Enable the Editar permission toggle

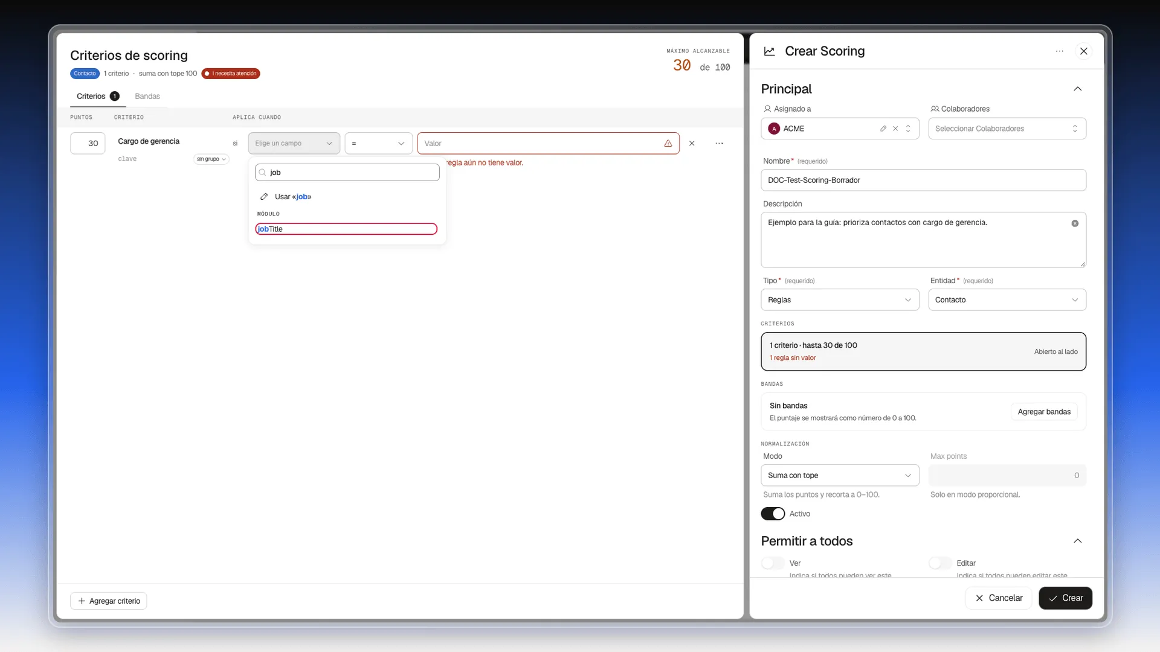pyautogui.click(x=940, y=563)
